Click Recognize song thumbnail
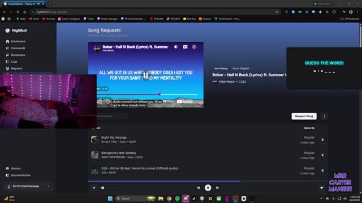 tap(94, 155)
